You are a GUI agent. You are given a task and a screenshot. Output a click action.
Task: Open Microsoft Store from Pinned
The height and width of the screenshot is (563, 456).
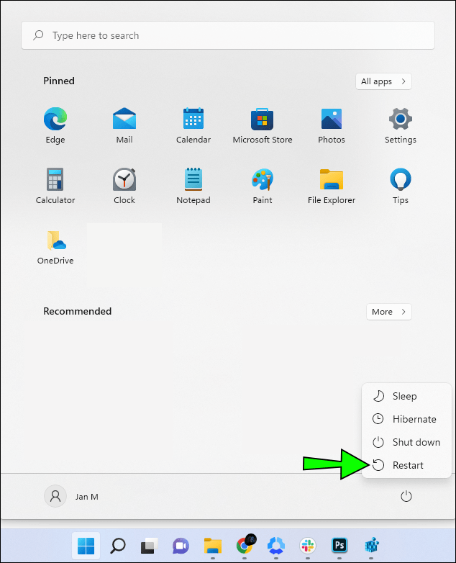tap(263, 125)
